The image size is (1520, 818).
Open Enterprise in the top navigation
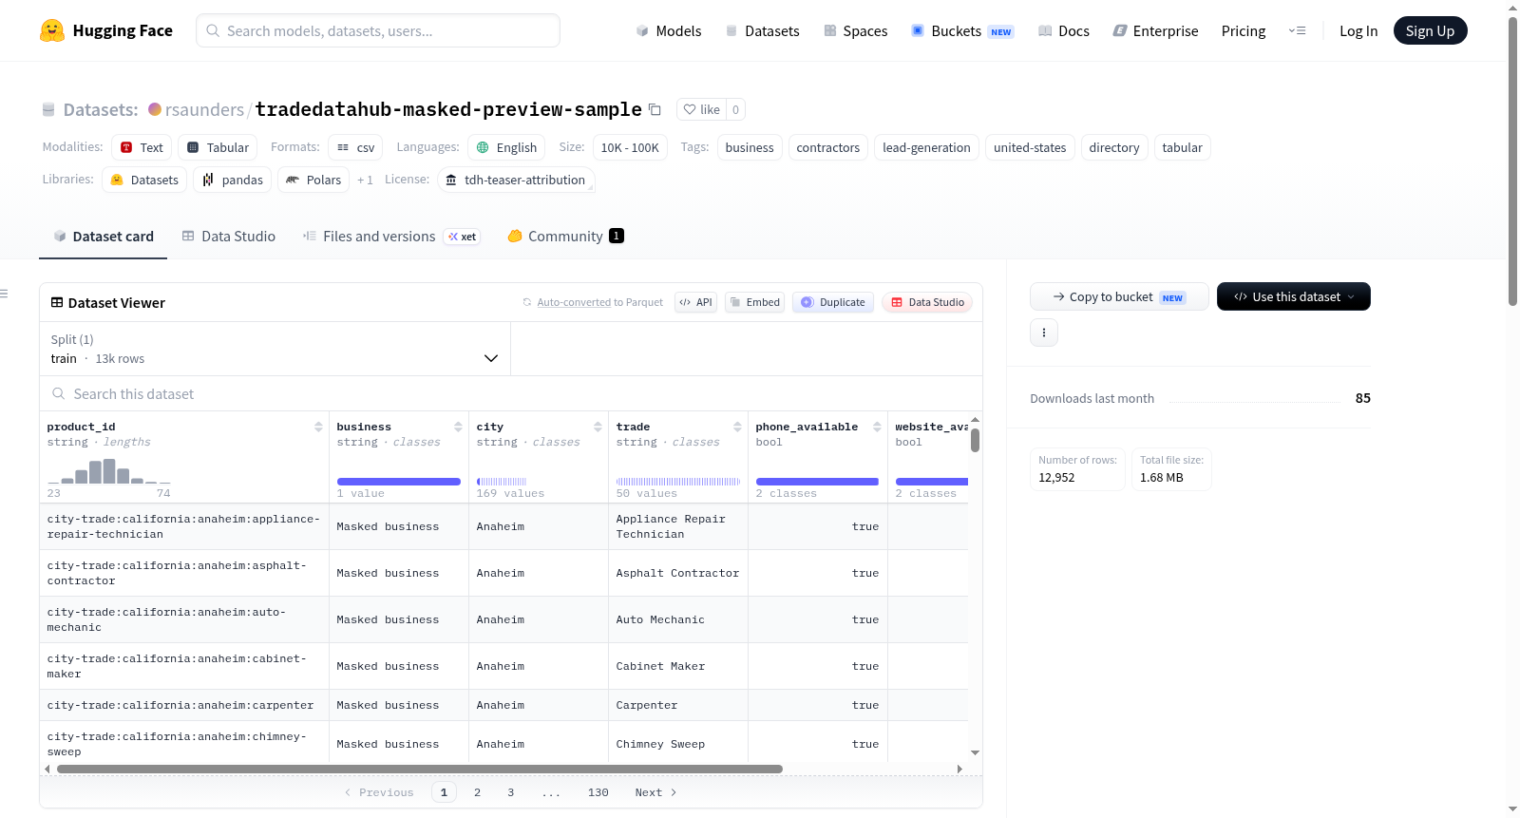(1155, 30)
